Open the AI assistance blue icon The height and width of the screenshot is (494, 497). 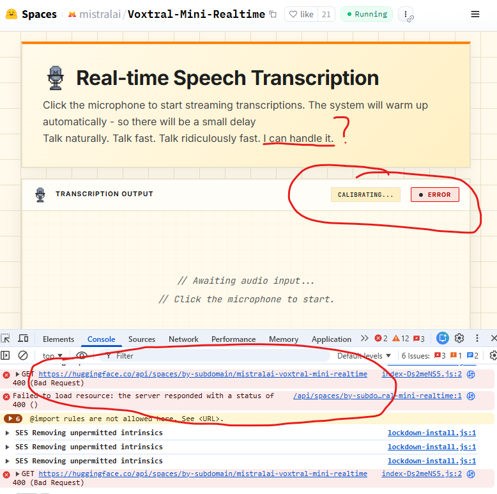point(443,338)
